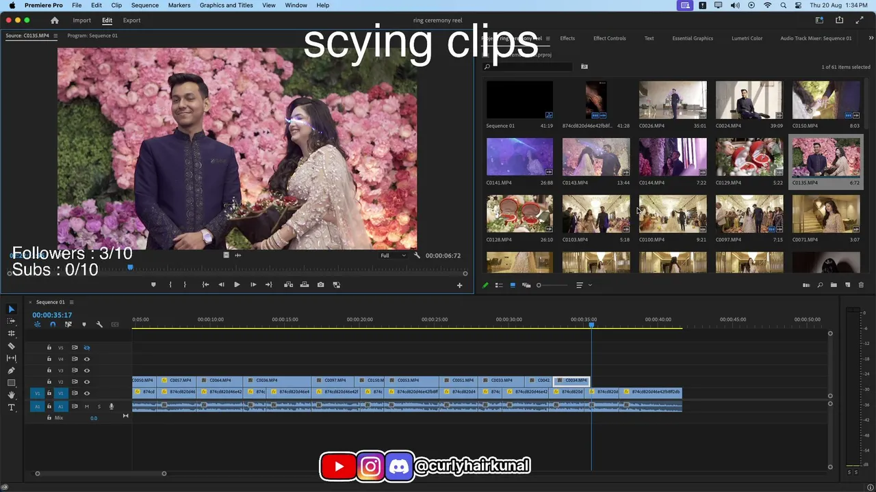Screen dimensions: 876x492
Task: Show the panel overflow chevron menu
Action: tap(871, 38)
